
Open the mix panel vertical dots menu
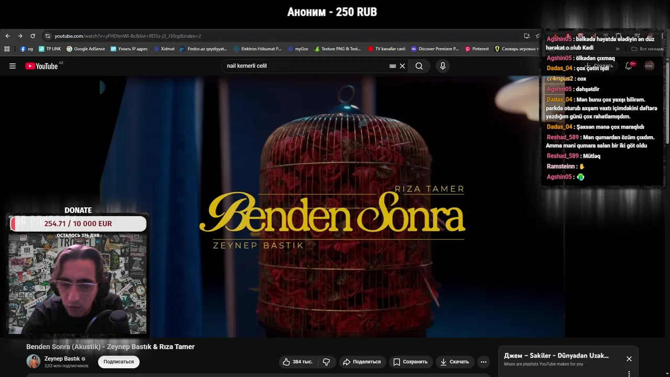(629, 373)
